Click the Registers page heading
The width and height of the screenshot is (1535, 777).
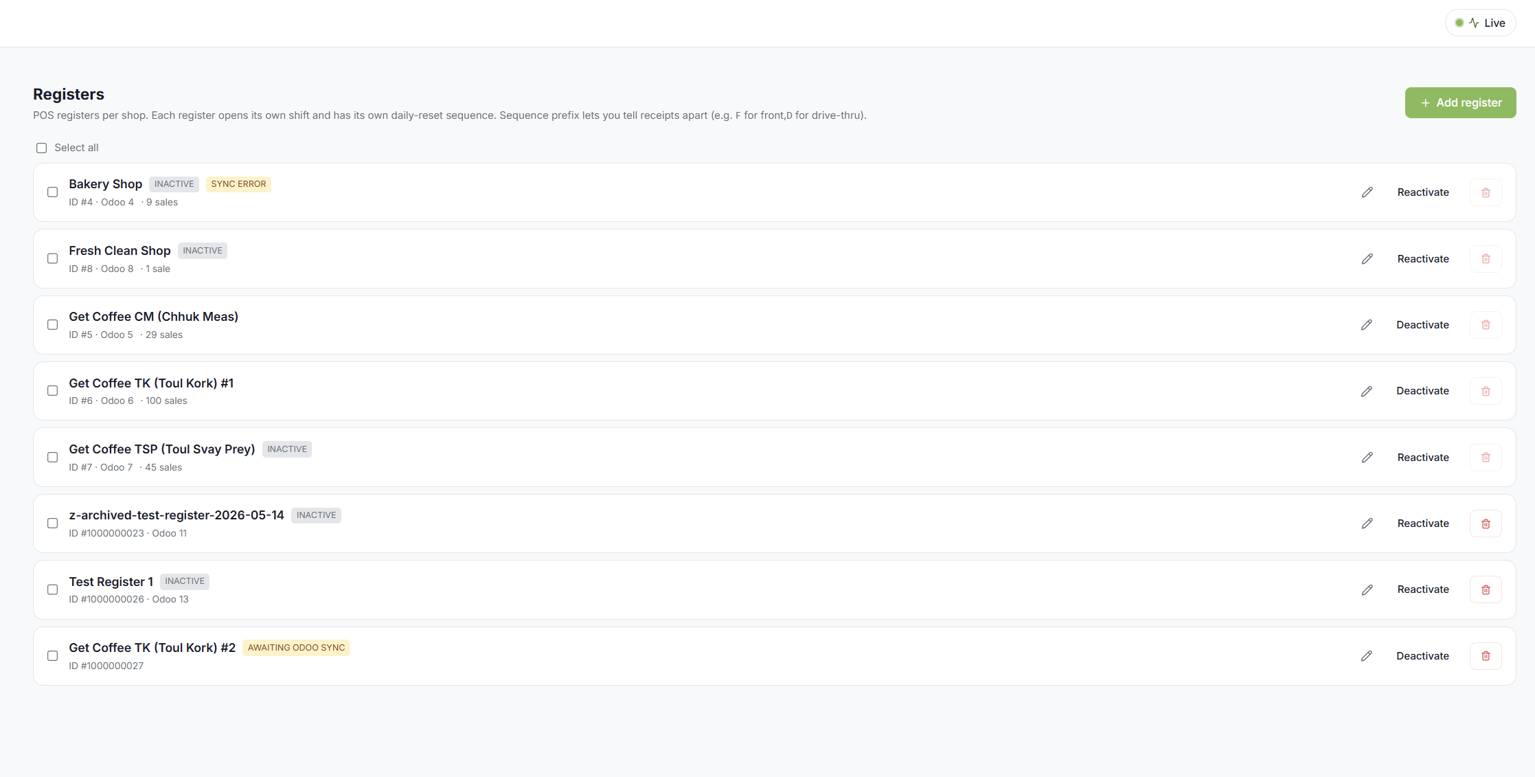[69, 94]
